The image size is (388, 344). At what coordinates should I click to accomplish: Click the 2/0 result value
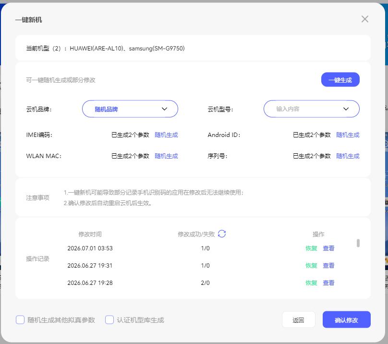click(206, 283)
